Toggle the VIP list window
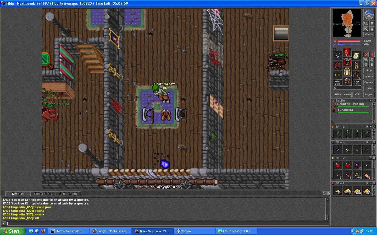The height and width of the screenshot is (235, 377). [357, 94]
